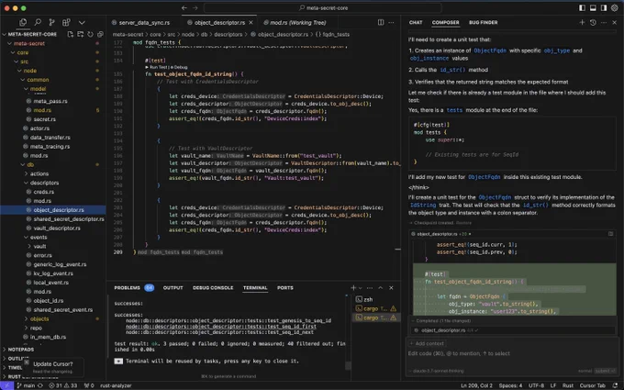The width and height of the screenshot is (624, 390).
Task: Open meta_pass.rs file
Action: pos(50,101)
